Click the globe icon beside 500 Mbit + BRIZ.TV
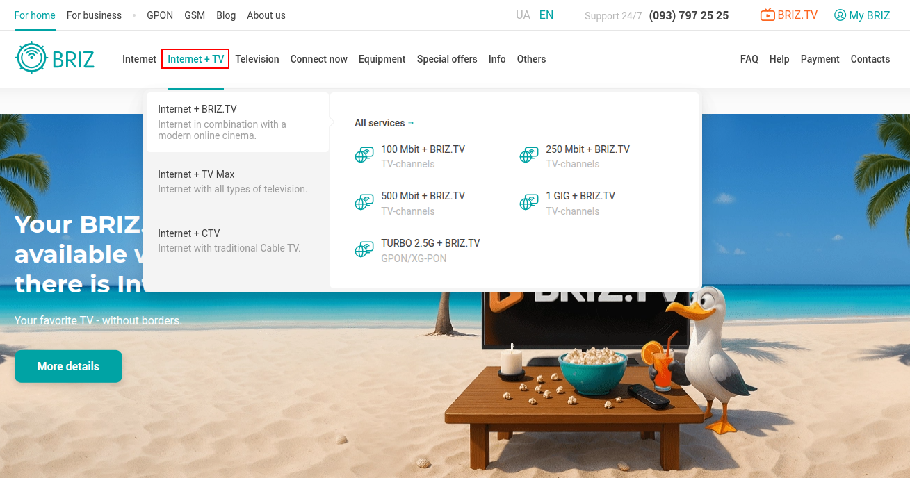 coord(364,203)
